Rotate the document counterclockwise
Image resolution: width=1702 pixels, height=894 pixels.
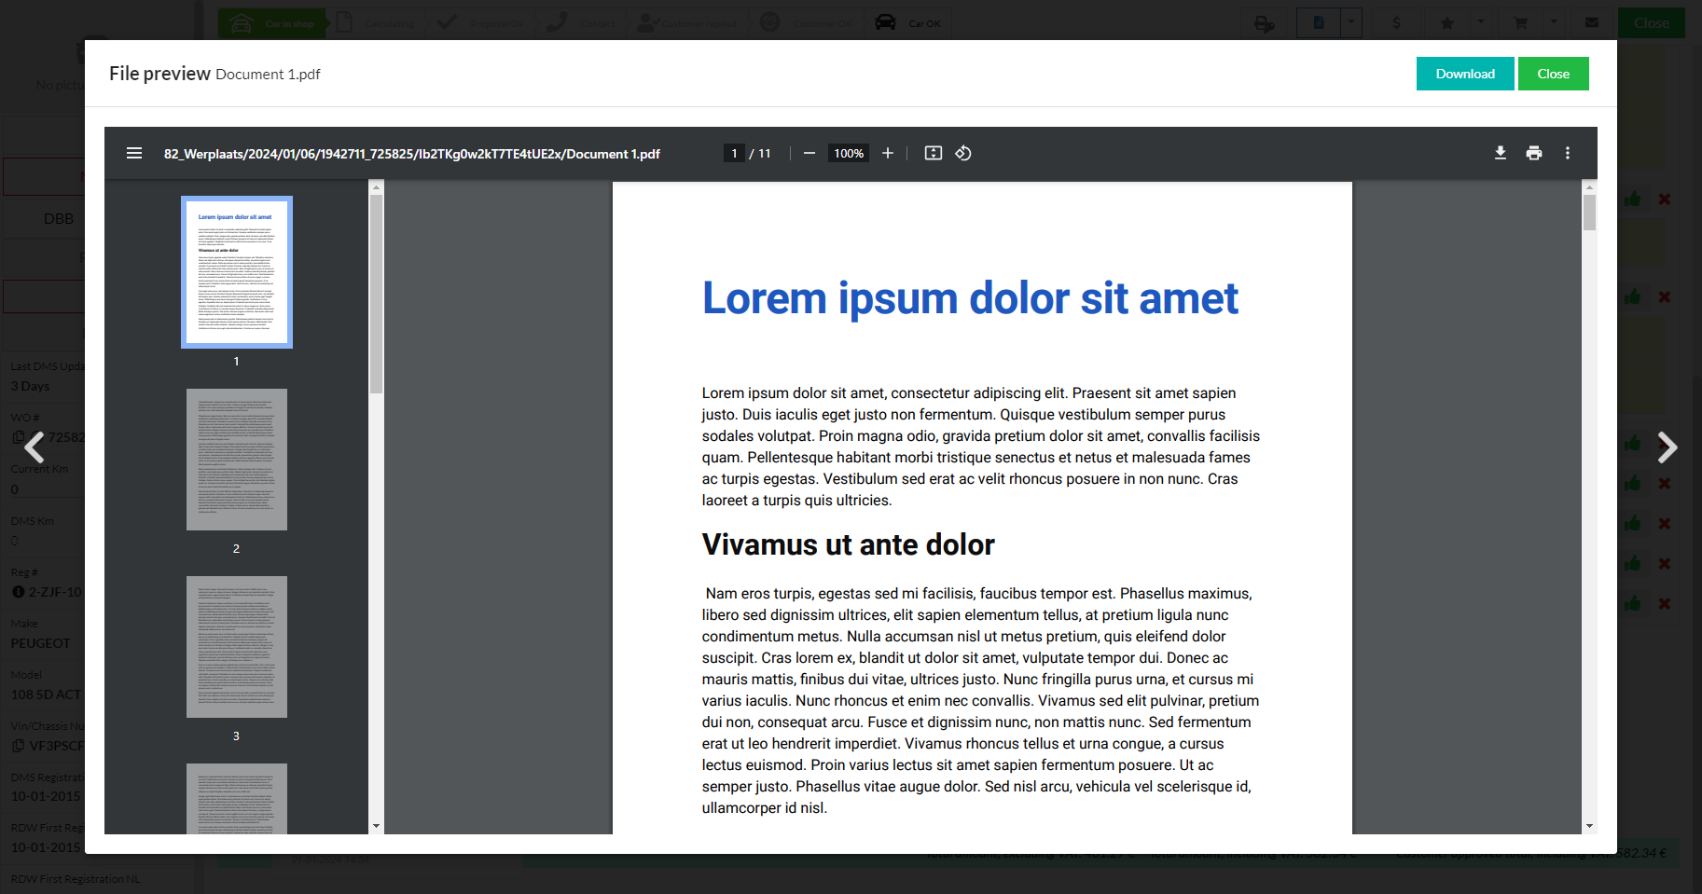click(x=963, y=153)
